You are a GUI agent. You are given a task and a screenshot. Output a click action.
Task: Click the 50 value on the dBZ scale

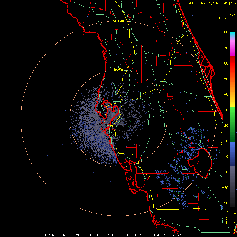click(226, 79)
